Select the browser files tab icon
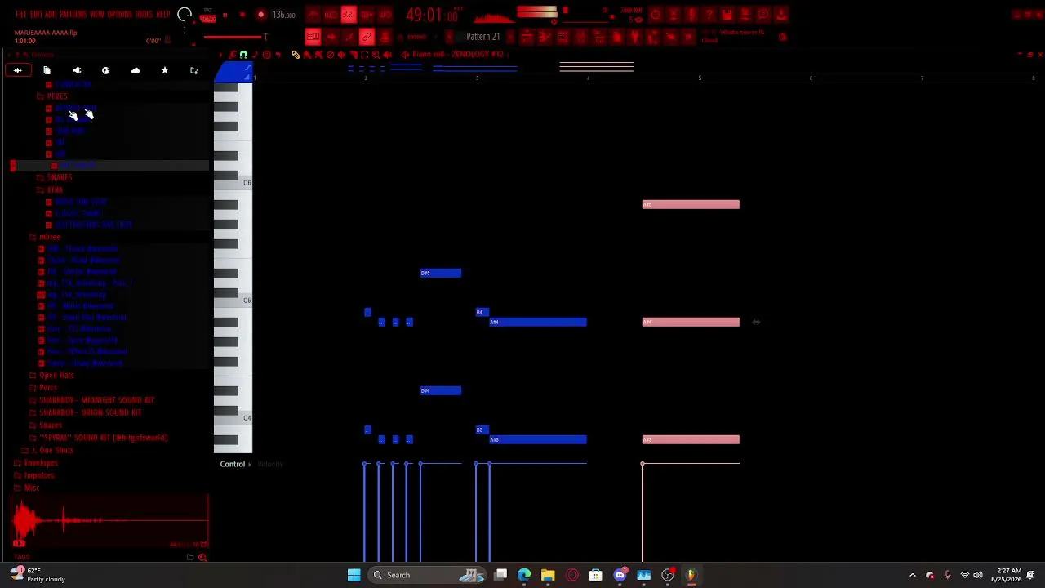Screen dimensions: 1045x588 point(47,70)
